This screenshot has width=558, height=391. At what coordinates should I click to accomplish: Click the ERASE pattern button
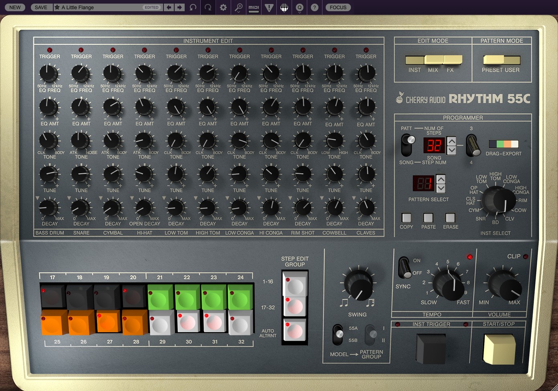450,218
